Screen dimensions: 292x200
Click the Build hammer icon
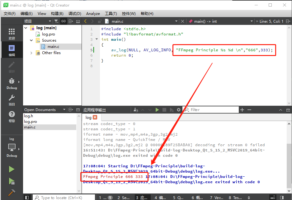[x=12, y=193]
